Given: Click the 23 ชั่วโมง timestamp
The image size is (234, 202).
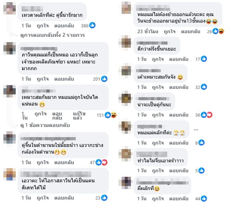Looking at the screenshot, I should (x=148, y=31).
